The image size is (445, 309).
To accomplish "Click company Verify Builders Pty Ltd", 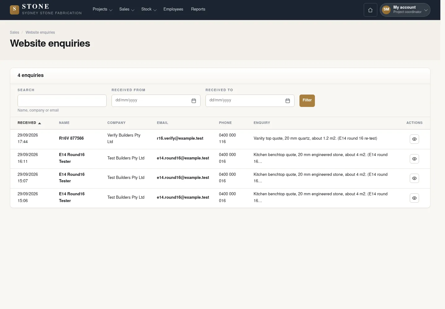I will pyautogui.click(x=124, y=138).
